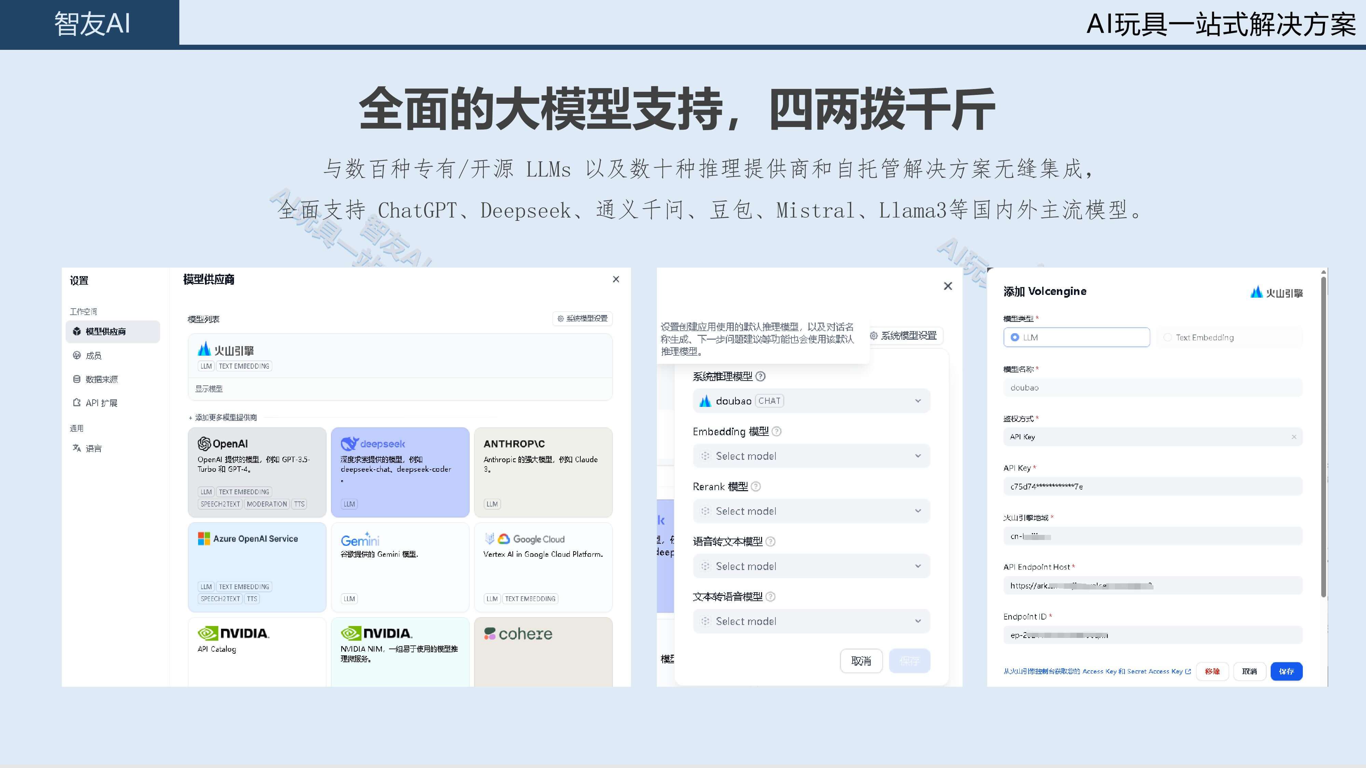Clear 鉴权方式 with the small x icon

(1294, 437)
